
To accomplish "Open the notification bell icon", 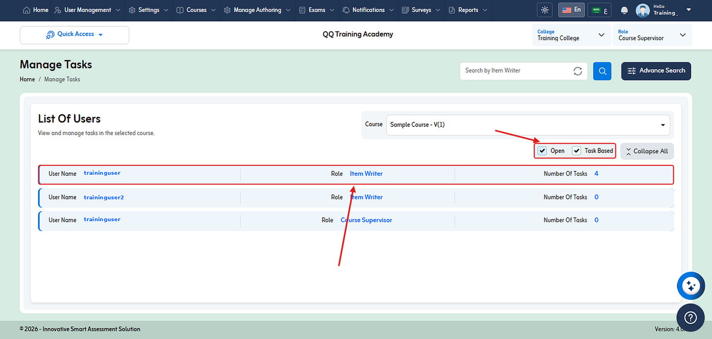I will 624,10.
